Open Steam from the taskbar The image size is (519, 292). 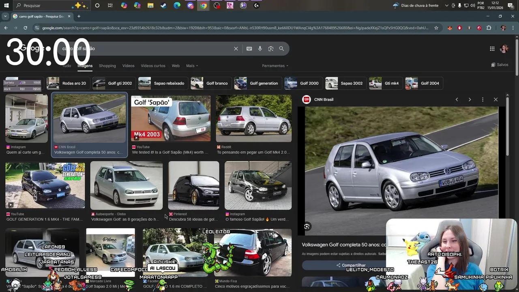coord(164,6)
